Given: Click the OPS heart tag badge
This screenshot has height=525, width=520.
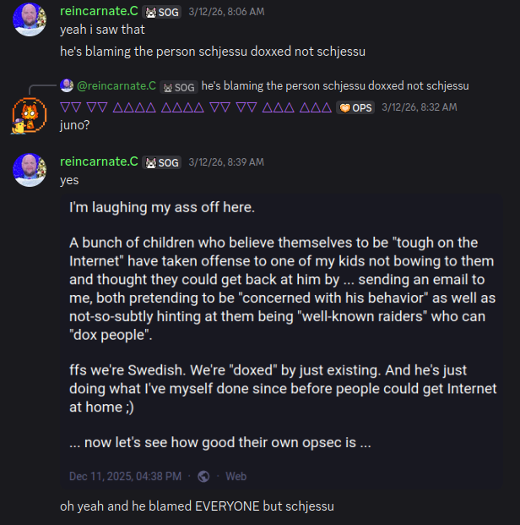Looking at the screenshot, I should (355, 107).
